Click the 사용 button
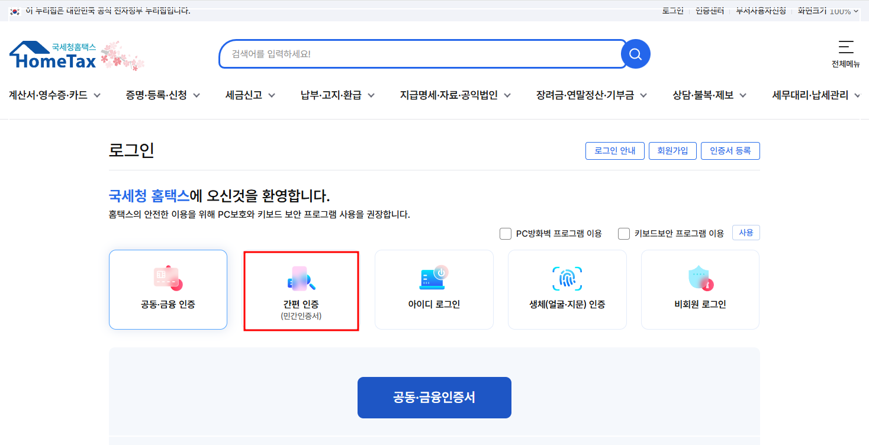The height and width of the screenshot is (445, 869). coord(746,233)
